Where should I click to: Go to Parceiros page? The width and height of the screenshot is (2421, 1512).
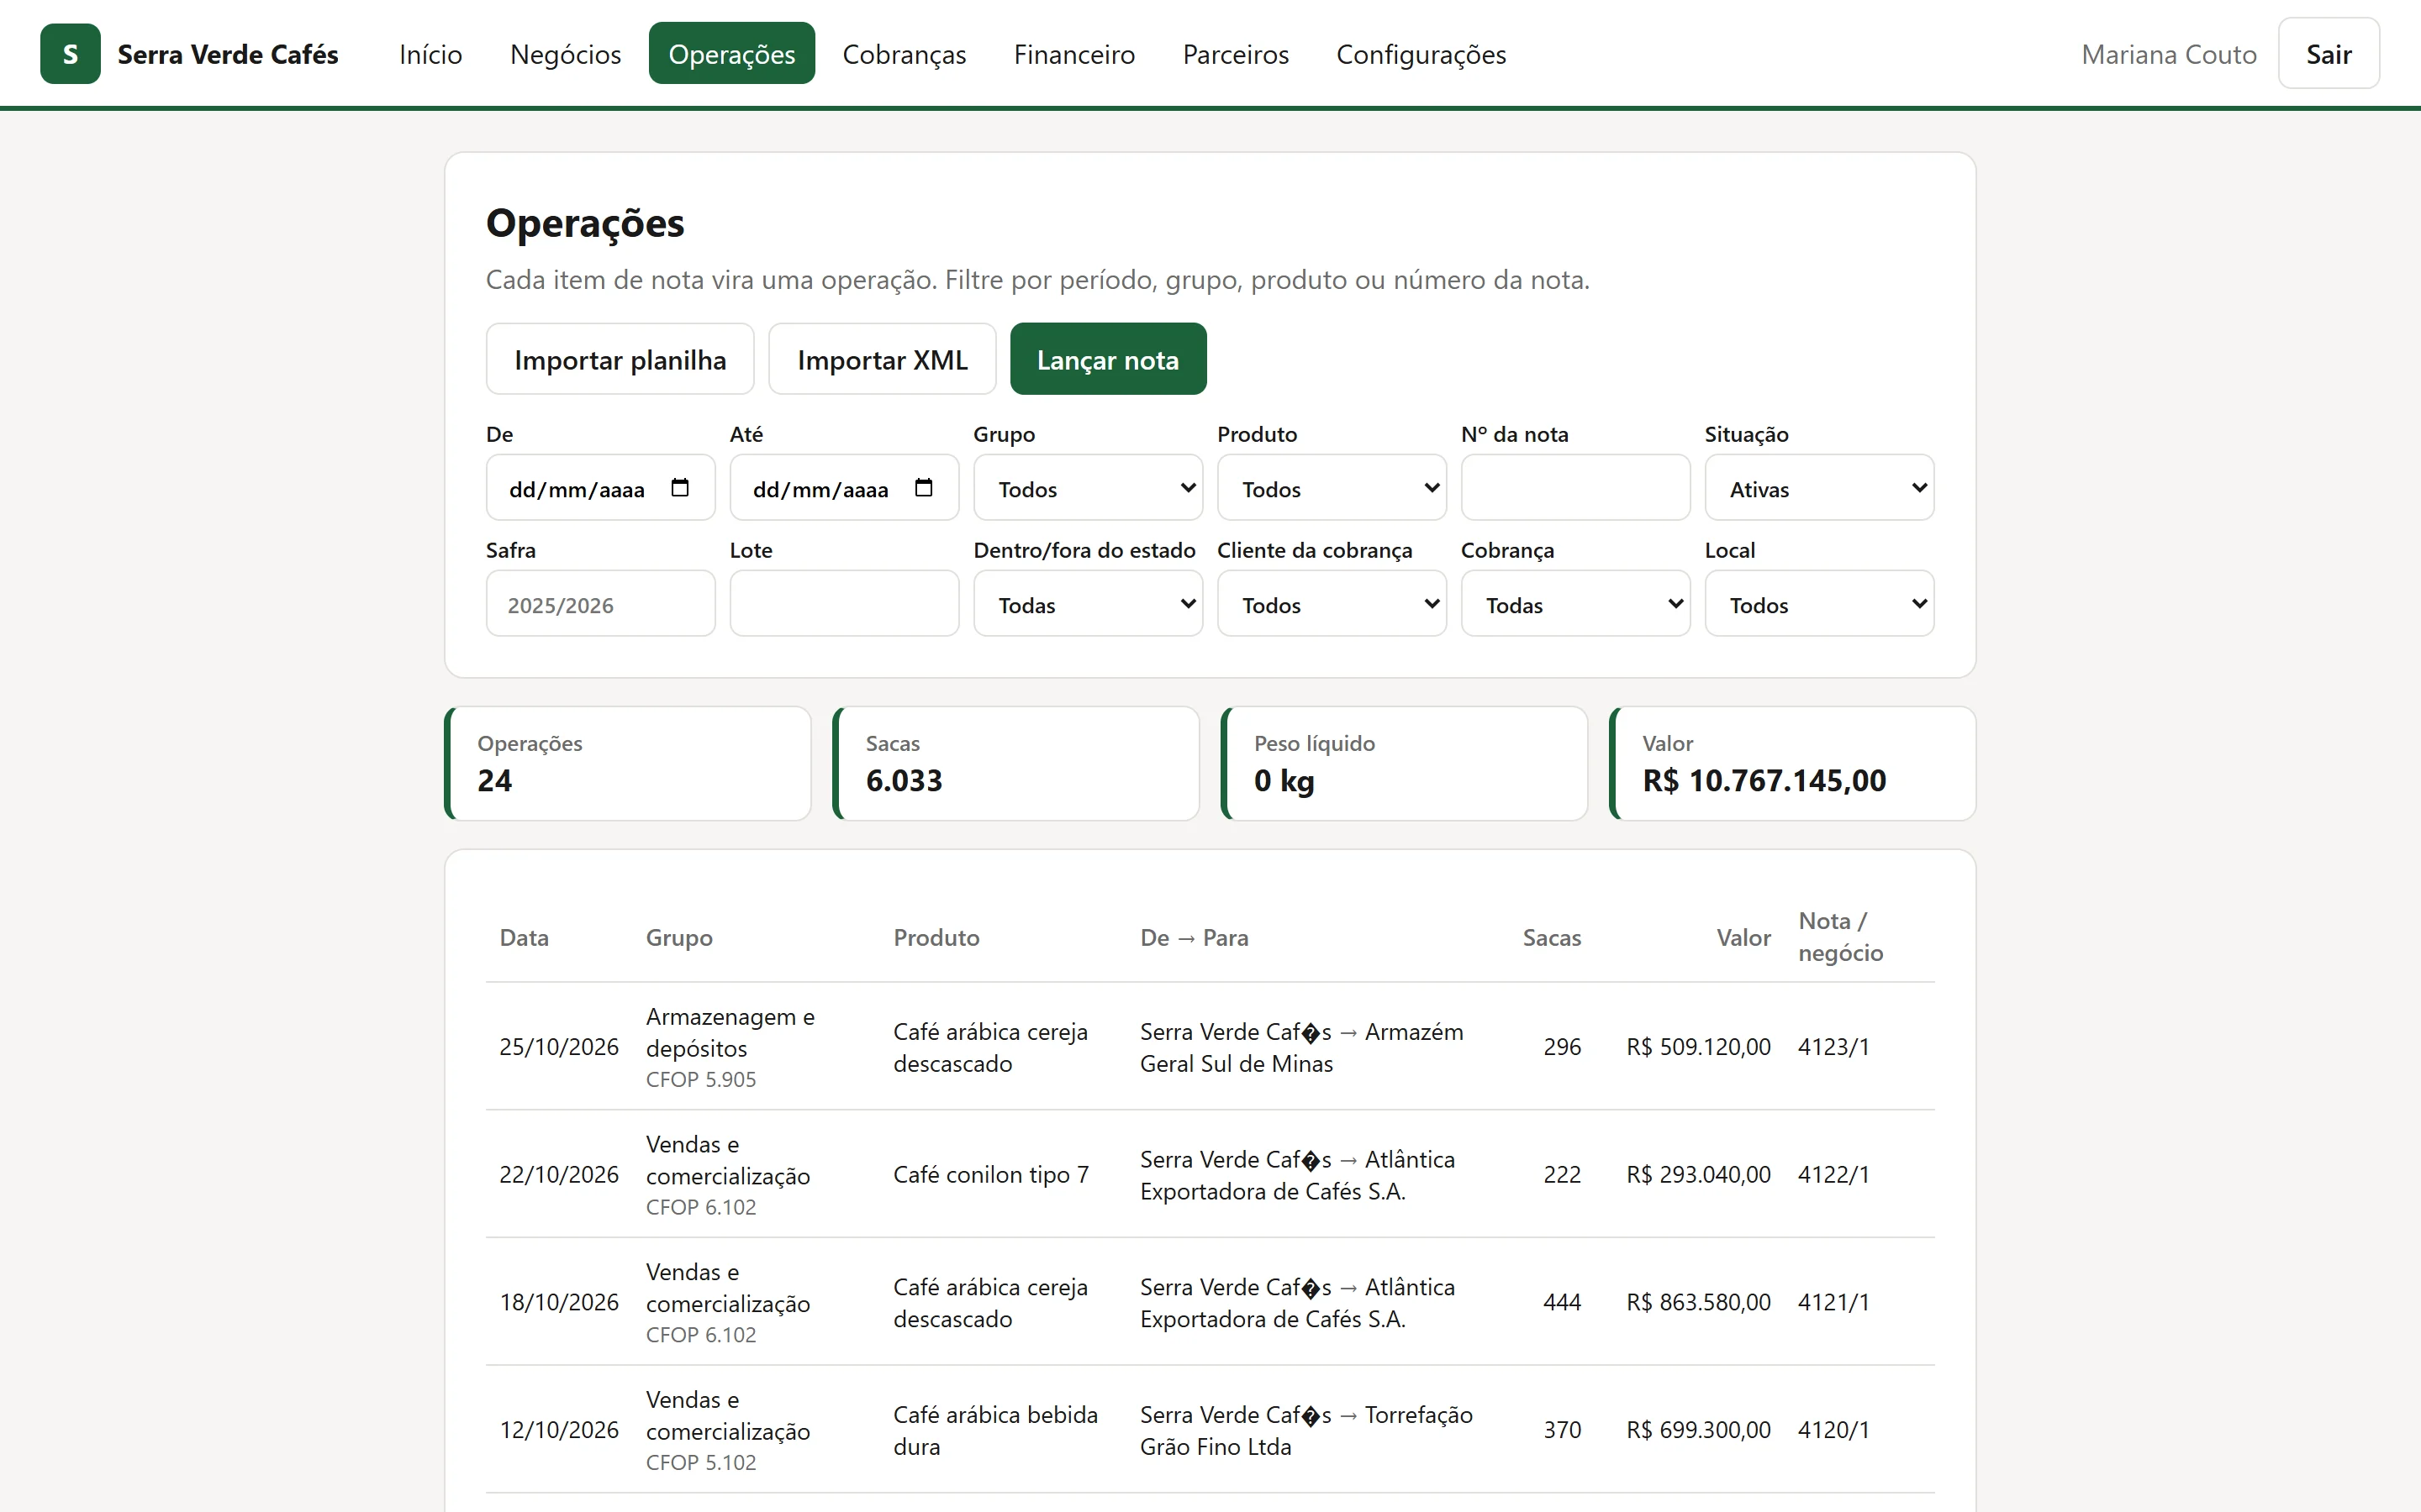coord(1236,54)
